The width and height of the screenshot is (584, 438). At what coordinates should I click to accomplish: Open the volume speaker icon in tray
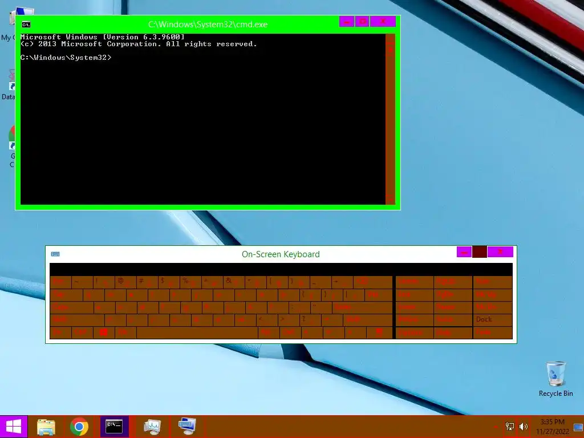tap(524, 427)
